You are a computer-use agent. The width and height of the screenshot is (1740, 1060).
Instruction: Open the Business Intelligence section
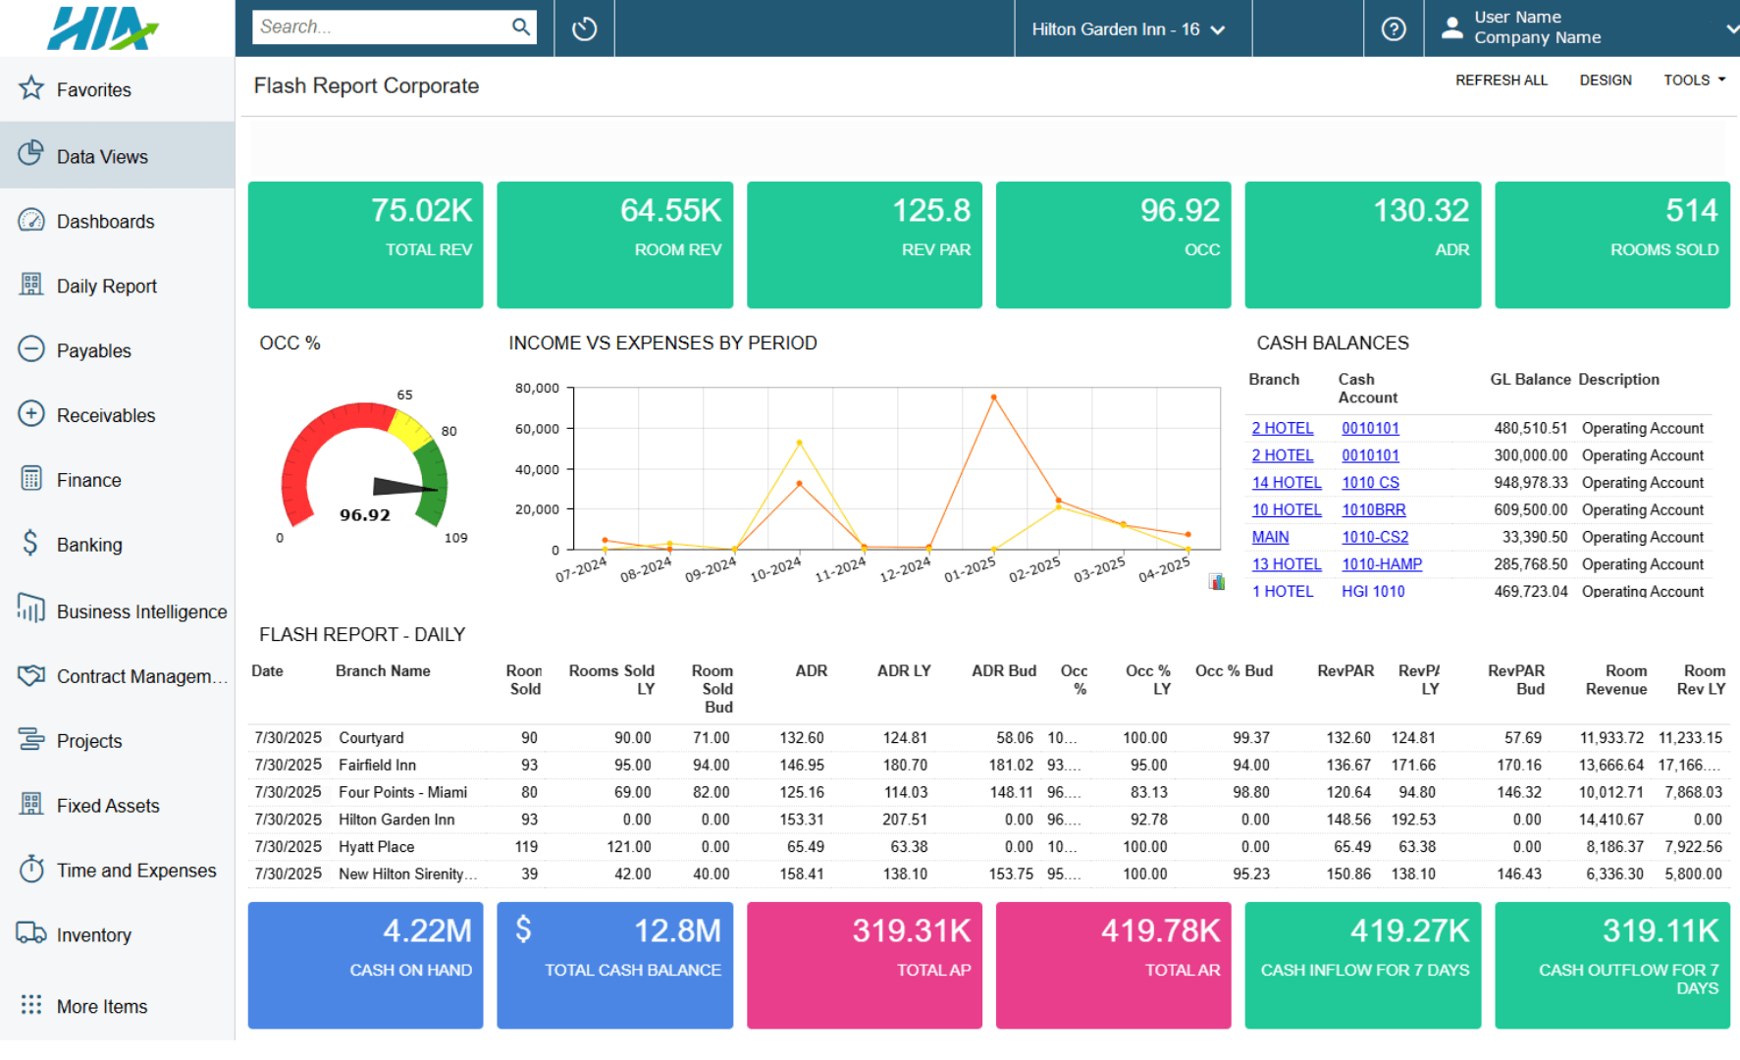pos(140,610)
